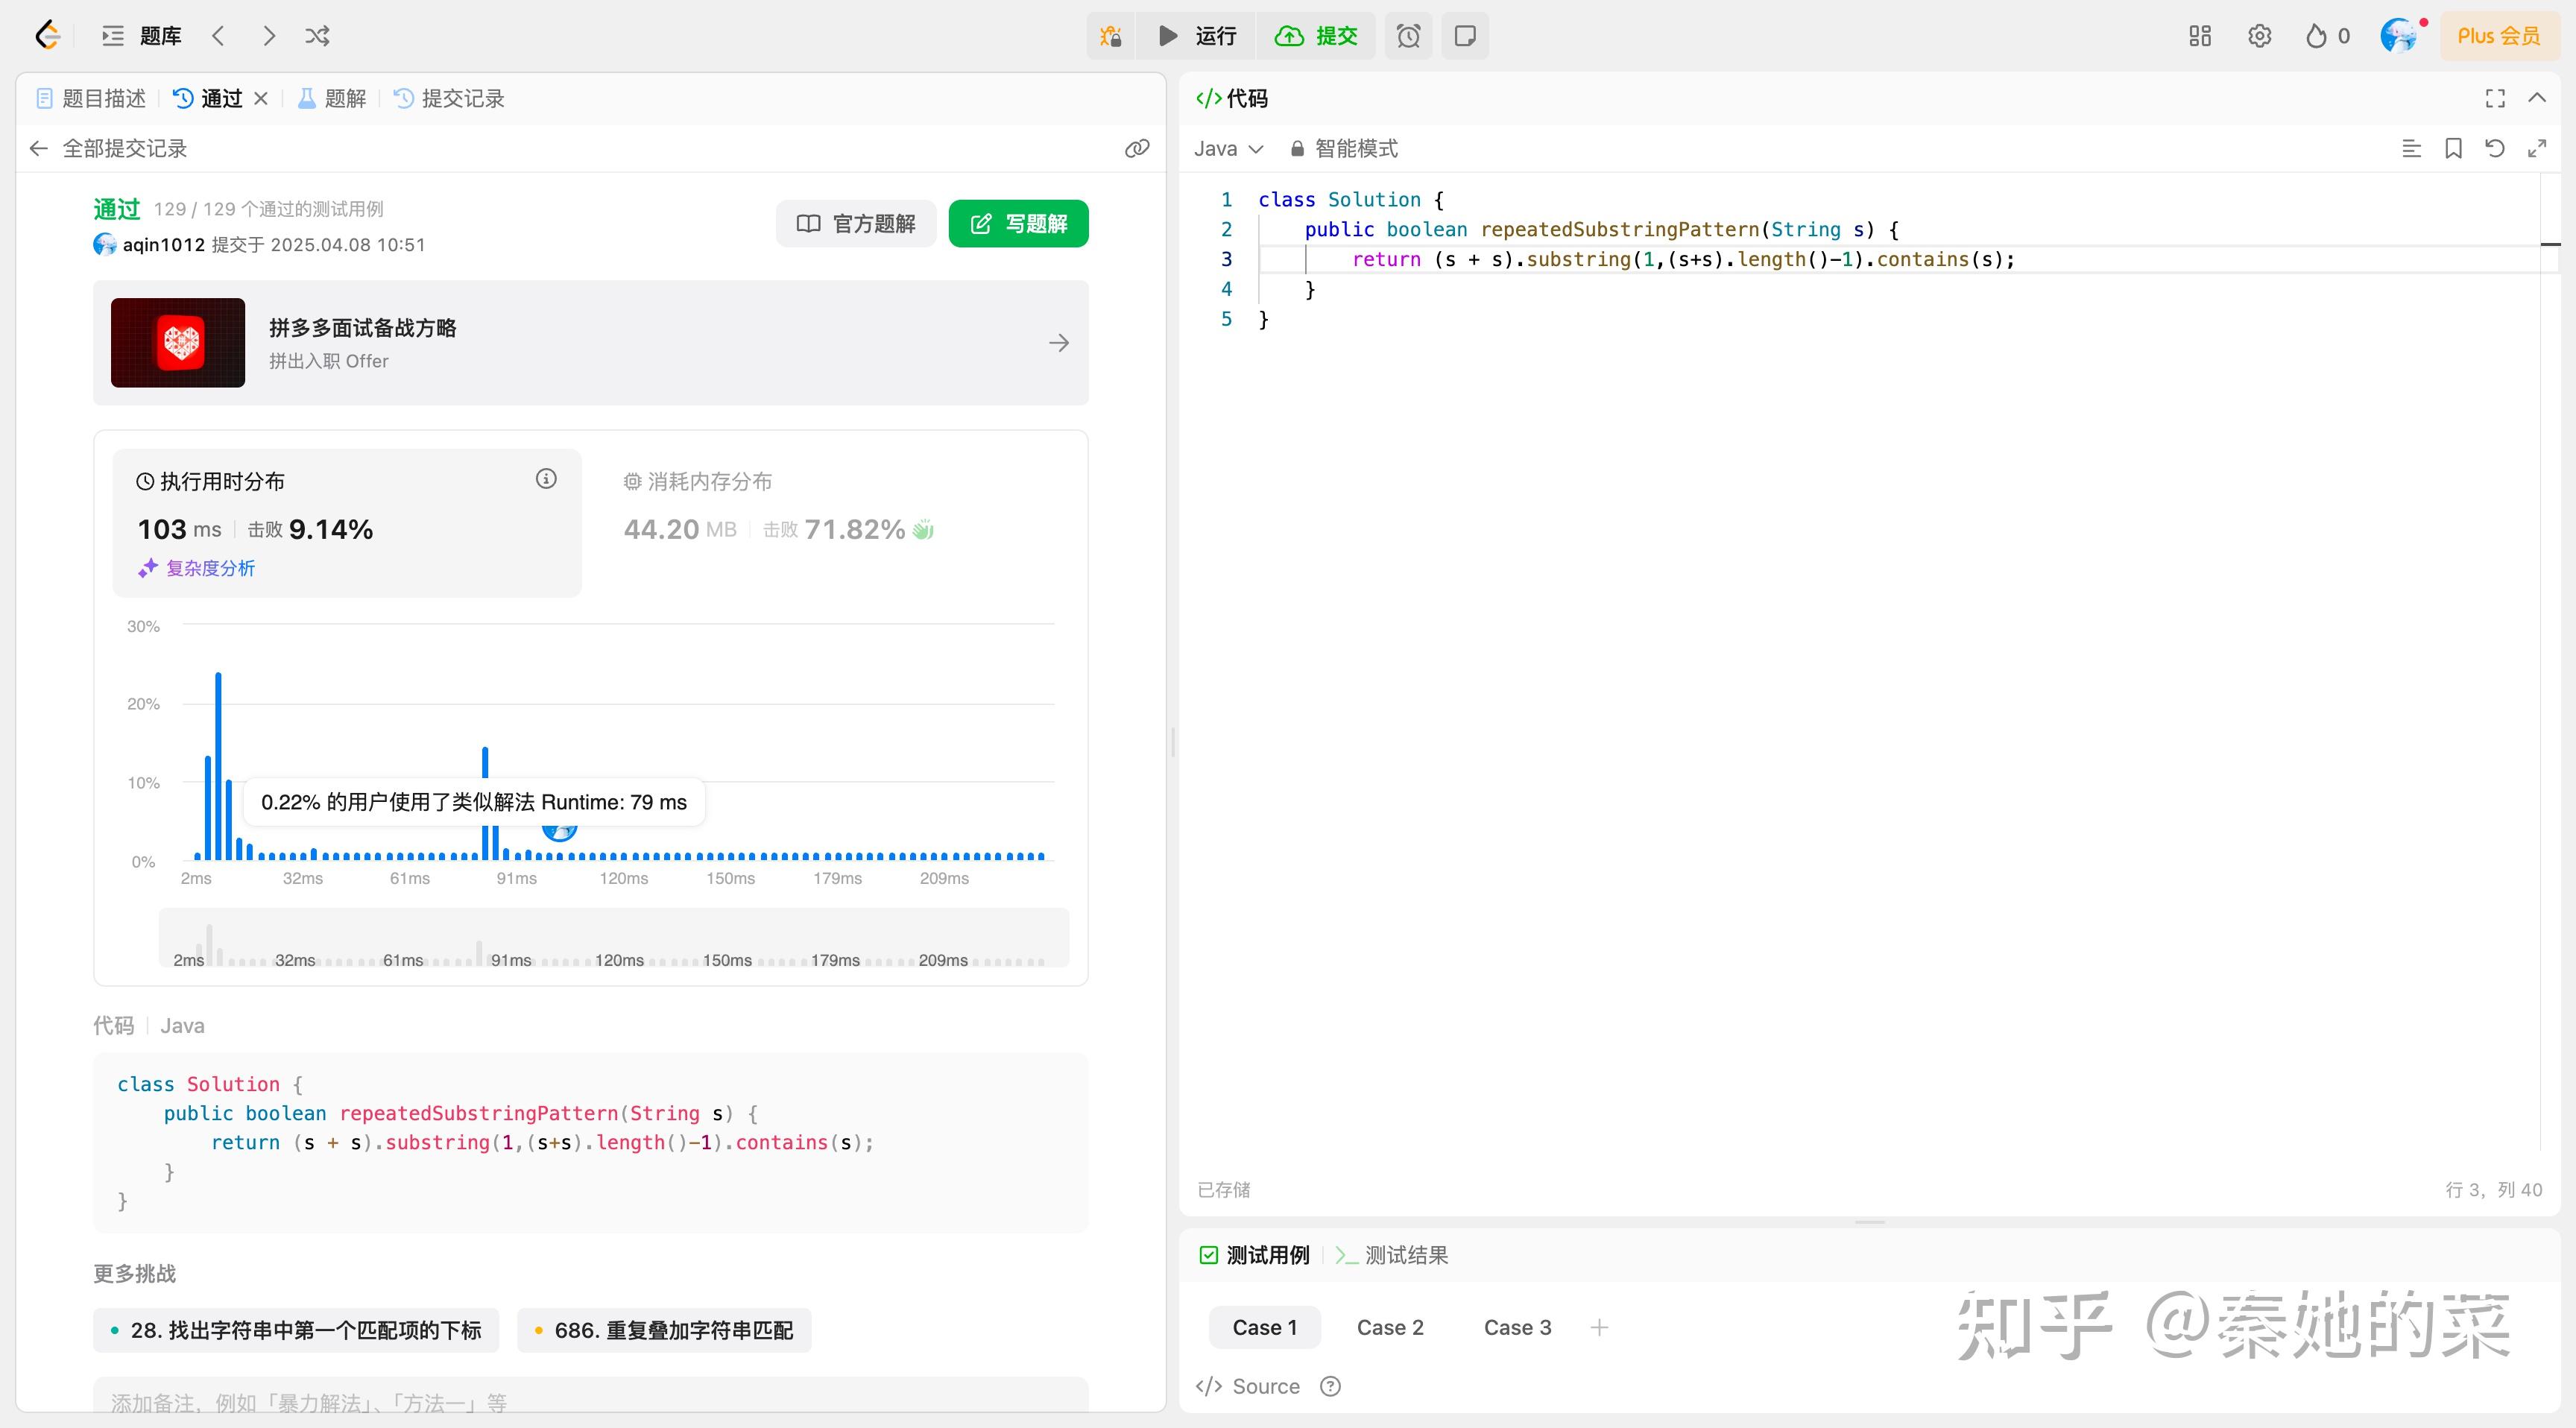Bookmark the code with the bookmark icon
This screenshot has height=1428, width=2576.
point(2452,148)
